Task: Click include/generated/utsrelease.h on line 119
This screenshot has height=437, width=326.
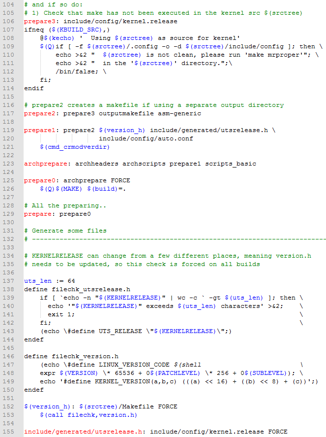Action: pyautogui.click(x=209, y=130)
